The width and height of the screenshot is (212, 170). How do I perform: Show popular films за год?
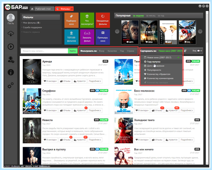tap(161, 15)
